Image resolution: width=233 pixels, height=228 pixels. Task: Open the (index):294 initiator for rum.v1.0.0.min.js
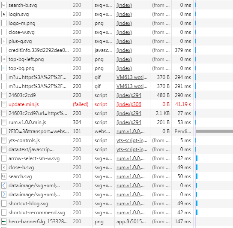tap(128, 122)
